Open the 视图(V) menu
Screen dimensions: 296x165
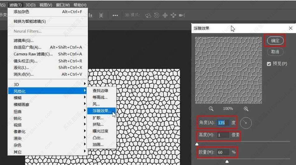(46, 5)
